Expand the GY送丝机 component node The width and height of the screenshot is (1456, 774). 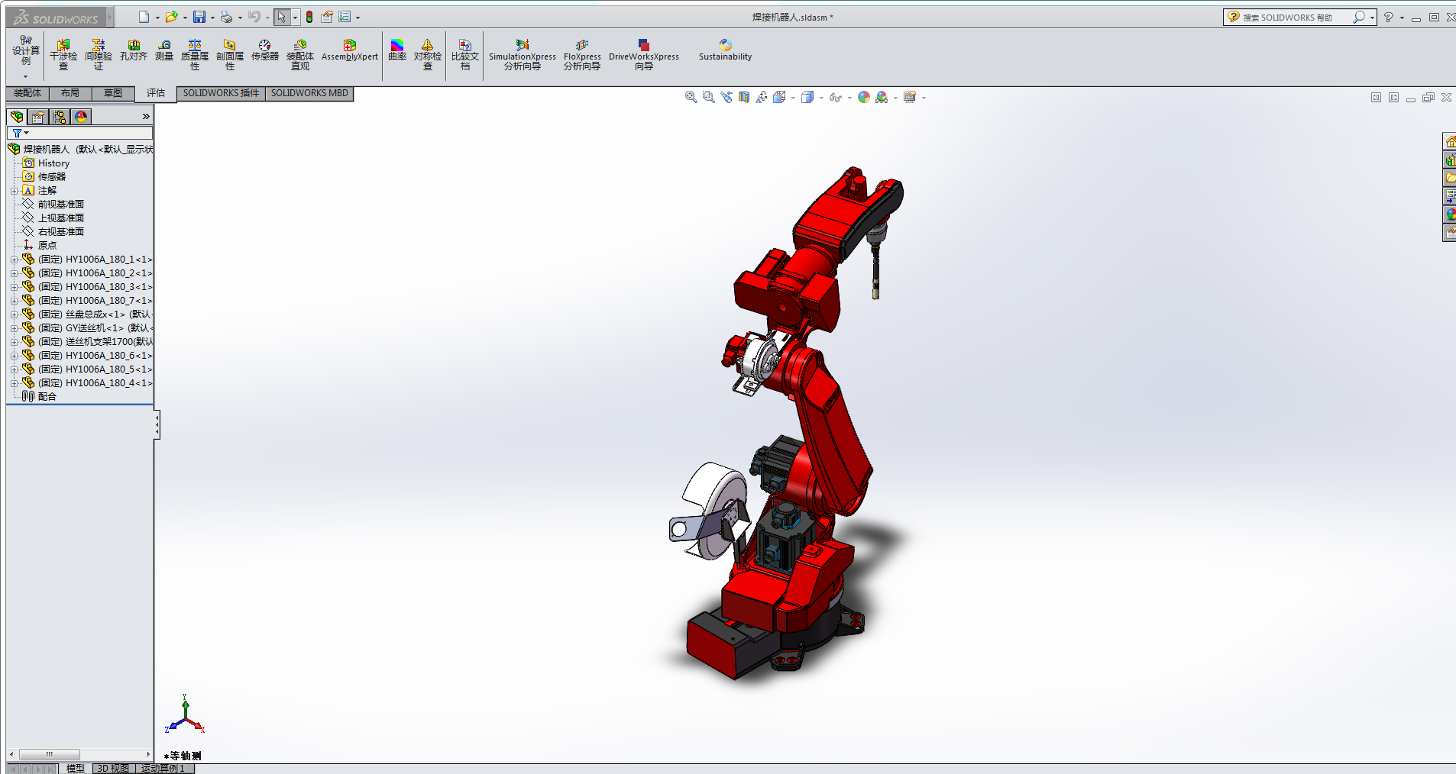point(14,328)
